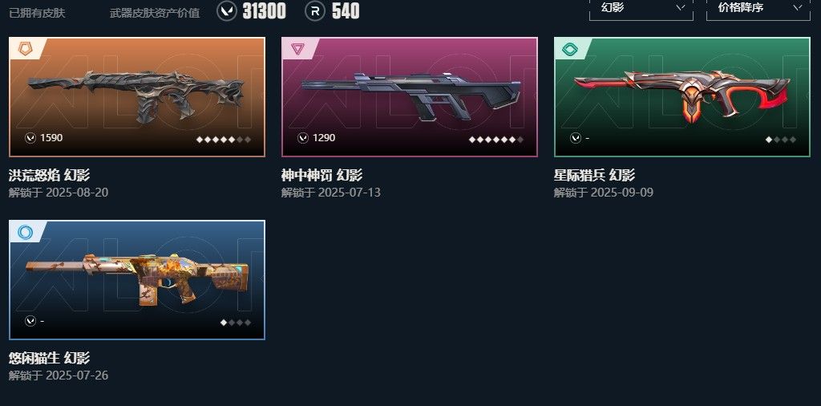
Task: Click the pink triangle tier icon on 神中神罚 card
Action: pos(297,49)
